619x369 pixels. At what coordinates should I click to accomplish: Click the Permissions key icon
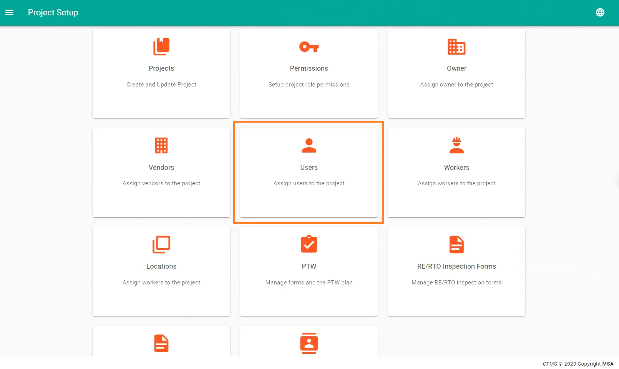pos(309,47)
